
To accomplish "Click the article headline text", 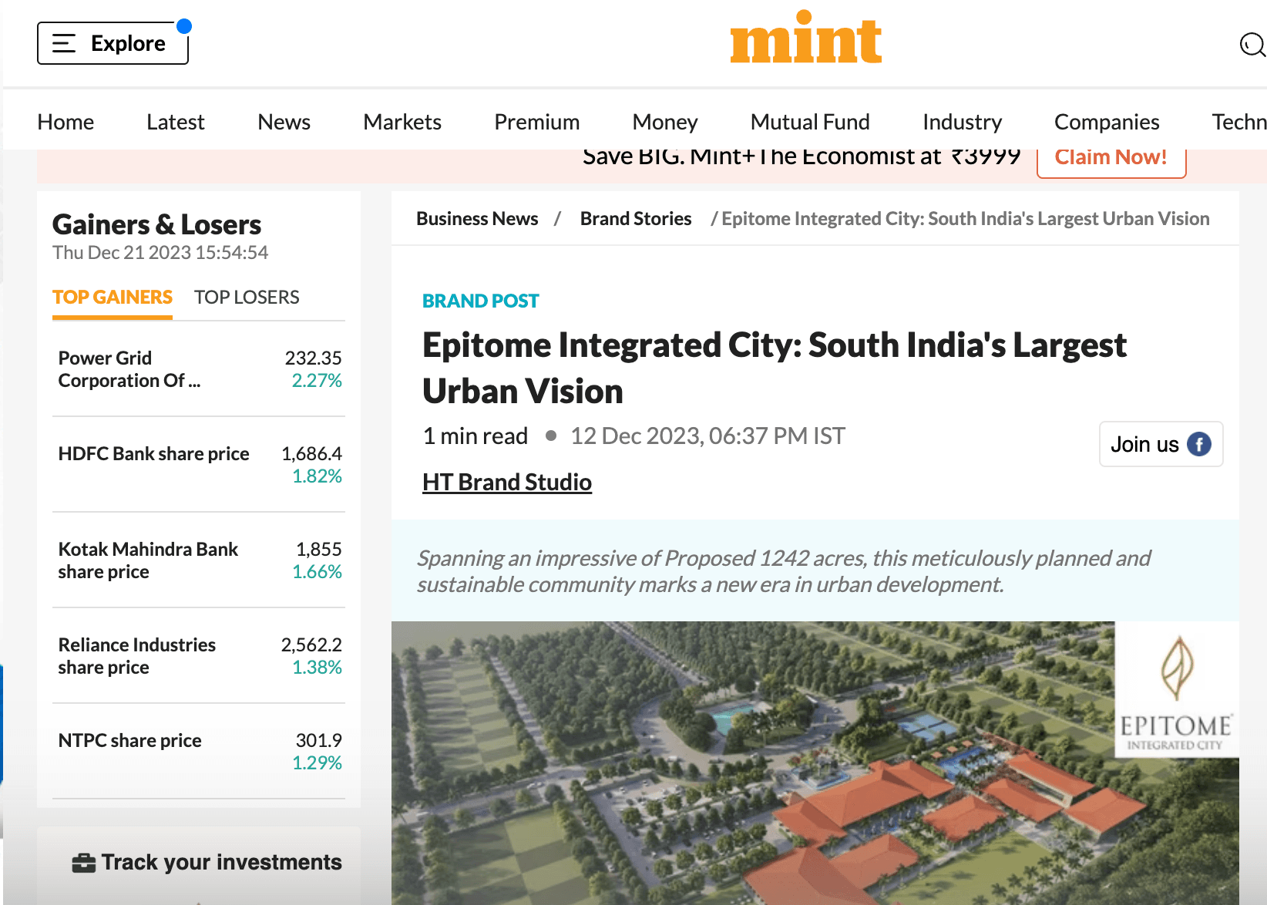I will (x=775, y=368).
